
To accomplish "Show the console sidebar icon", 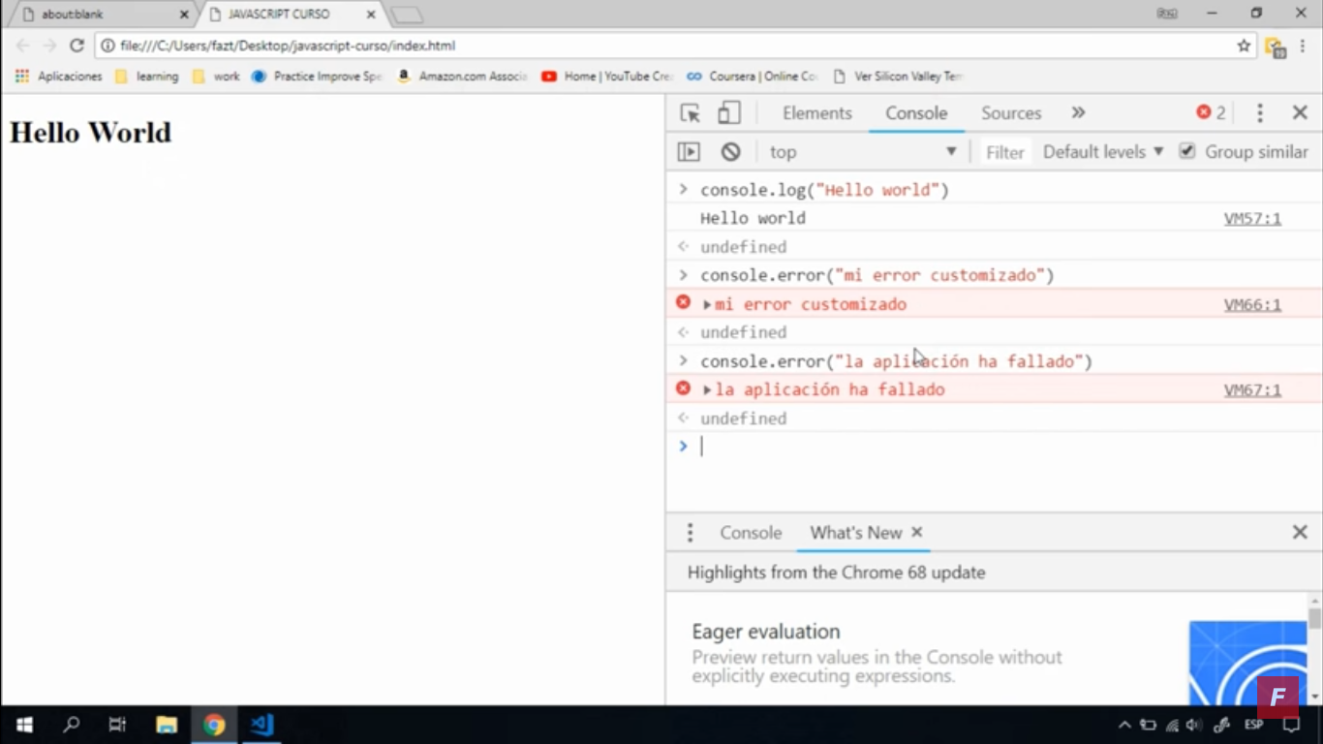I will coord(689,152).
